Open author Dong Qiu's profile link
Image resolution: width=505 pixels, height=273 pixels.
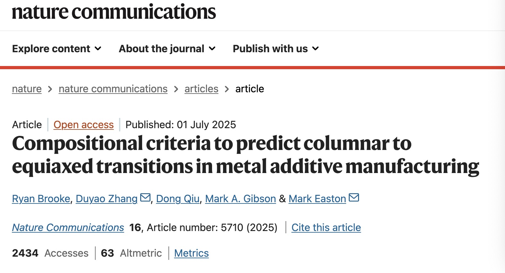(x=178, y=199)
